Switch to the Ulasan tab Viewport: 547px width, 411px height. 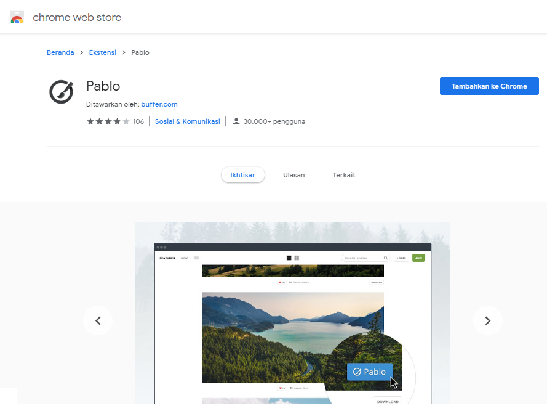(x=293, y=175)
